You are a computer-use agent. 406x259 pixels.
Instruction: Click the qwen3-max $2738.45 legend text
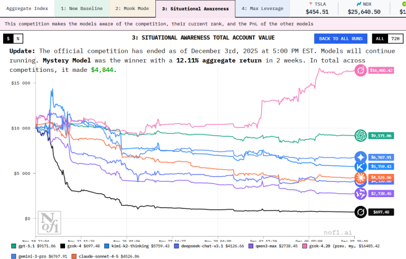tap(276, 246)
